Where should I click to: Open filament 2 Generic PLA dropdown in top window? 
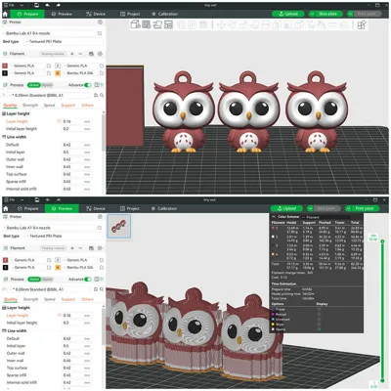[80, 65]
